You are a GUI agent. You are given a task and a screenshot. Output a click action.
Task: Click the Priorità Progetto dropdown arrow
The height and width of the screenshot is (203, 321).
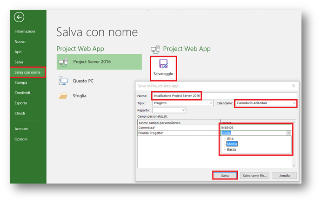[288, 133]
